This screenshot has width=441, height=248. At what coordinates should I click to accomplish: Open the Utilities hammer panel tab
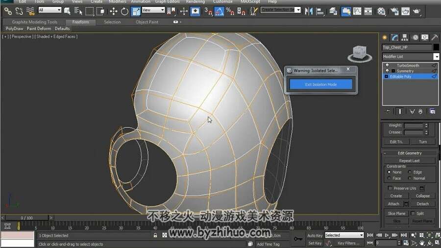(x=435, y=37)
